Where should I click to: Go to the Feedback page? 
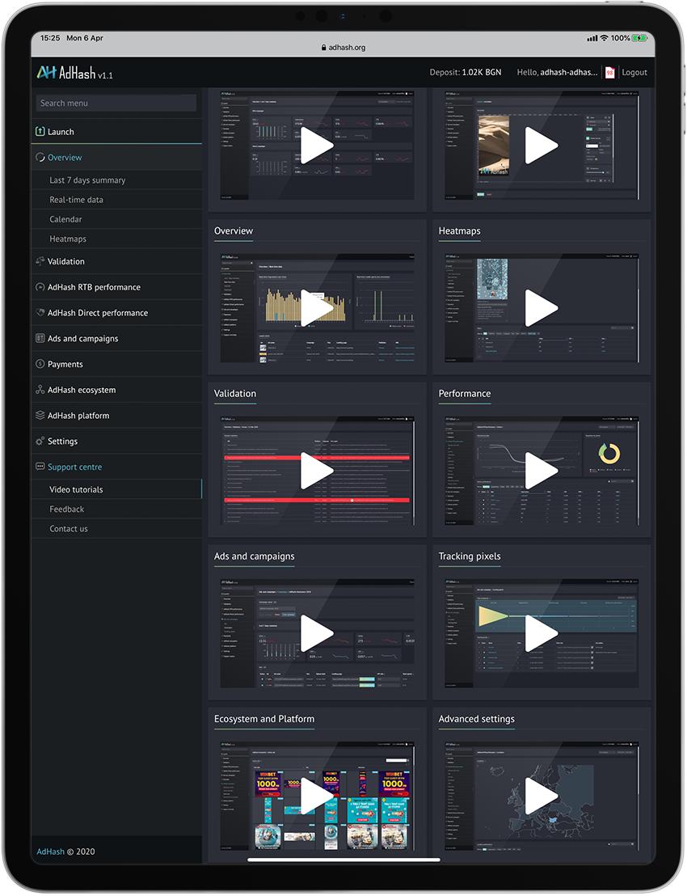(66, 509)
